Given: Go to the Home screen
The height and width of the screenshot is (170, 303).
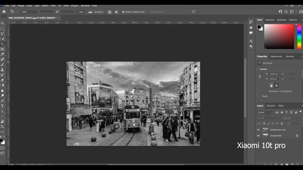Looking at the screenshot, I should (4, 12).
